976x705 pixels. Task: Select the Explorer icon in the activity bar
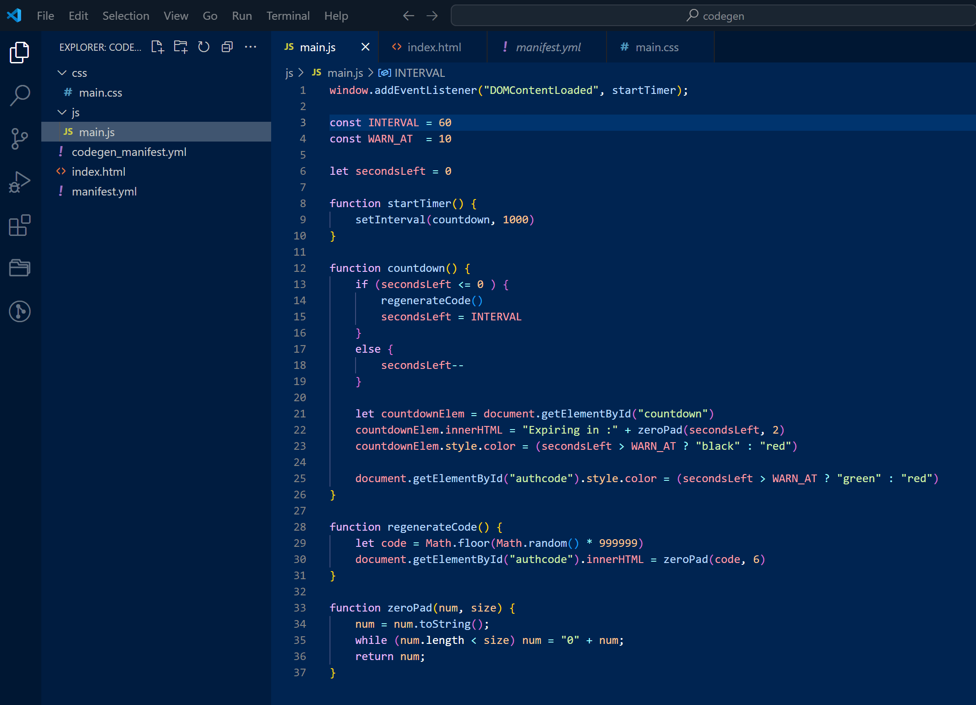point(19,53)
